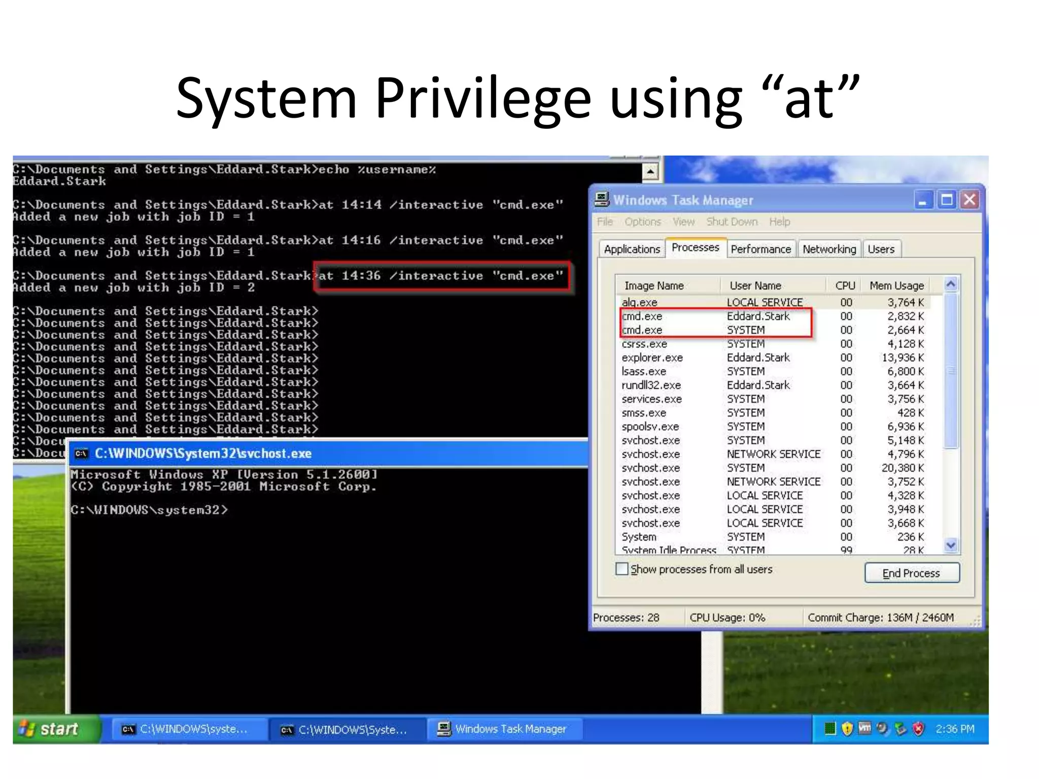Click the Commit Charge status bar entry

tap(881, 617)
